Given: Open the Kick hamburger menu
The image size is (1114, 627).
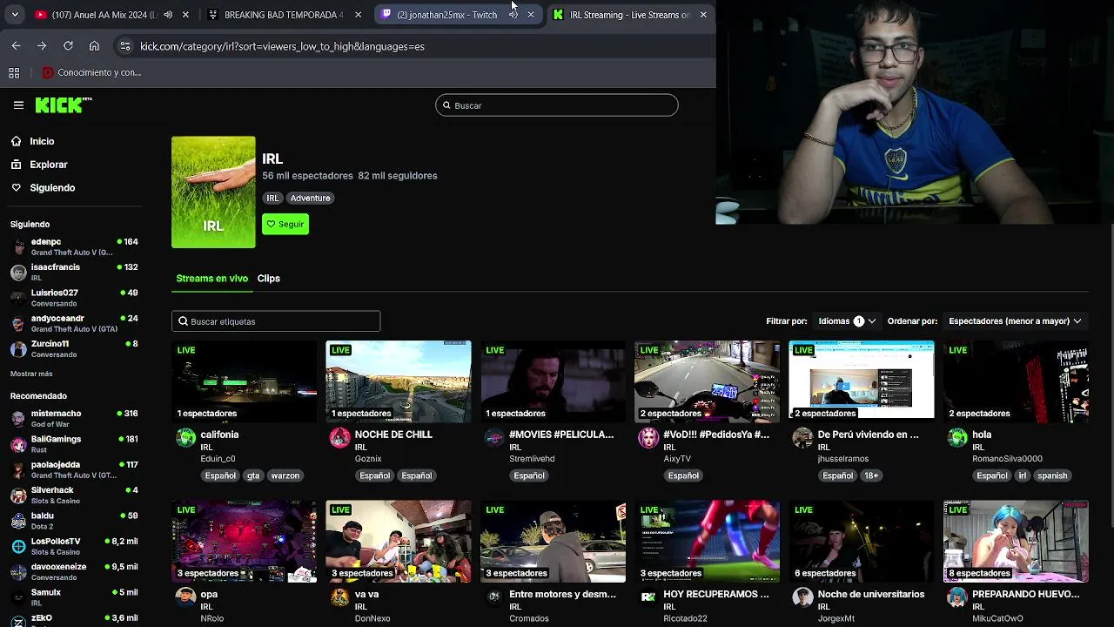Looking at the screenshot, I should [18, 105].
